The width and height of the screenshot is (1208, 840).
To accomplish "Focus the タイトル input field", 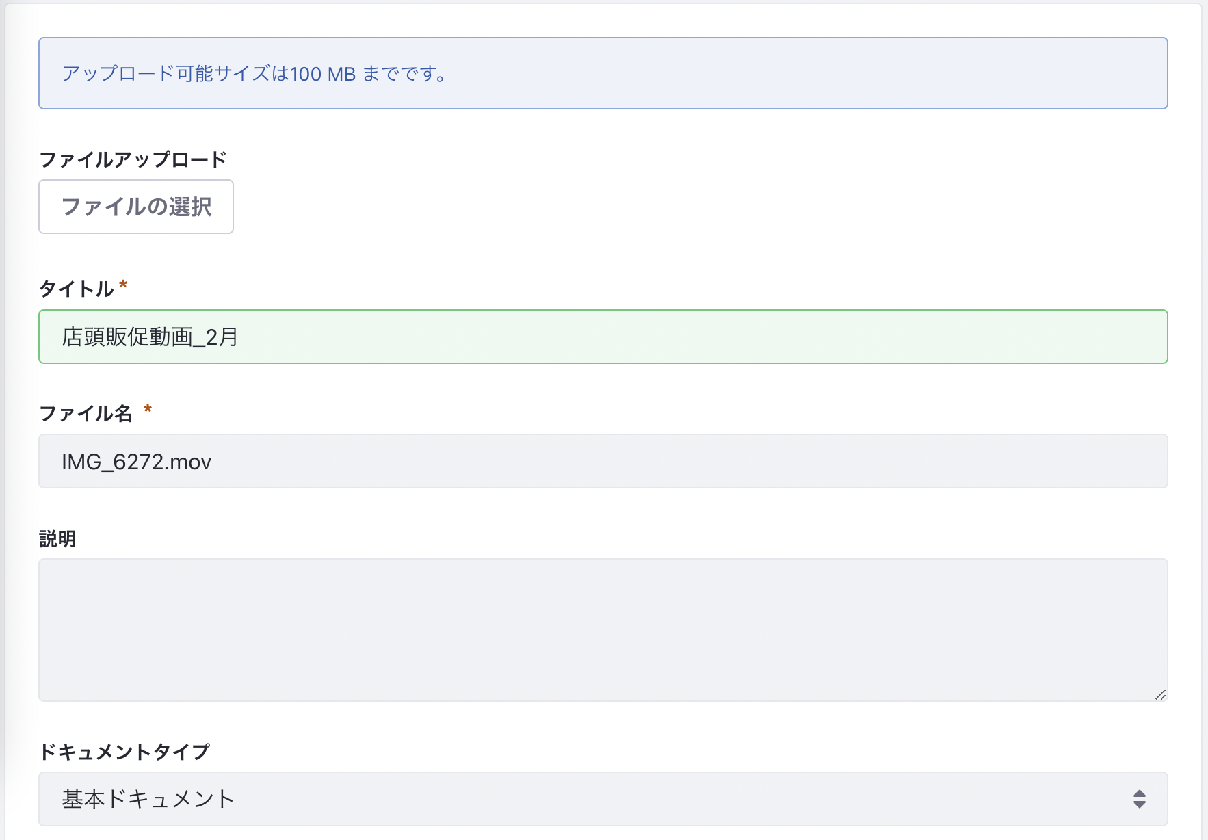I will [x=602, y=337].
